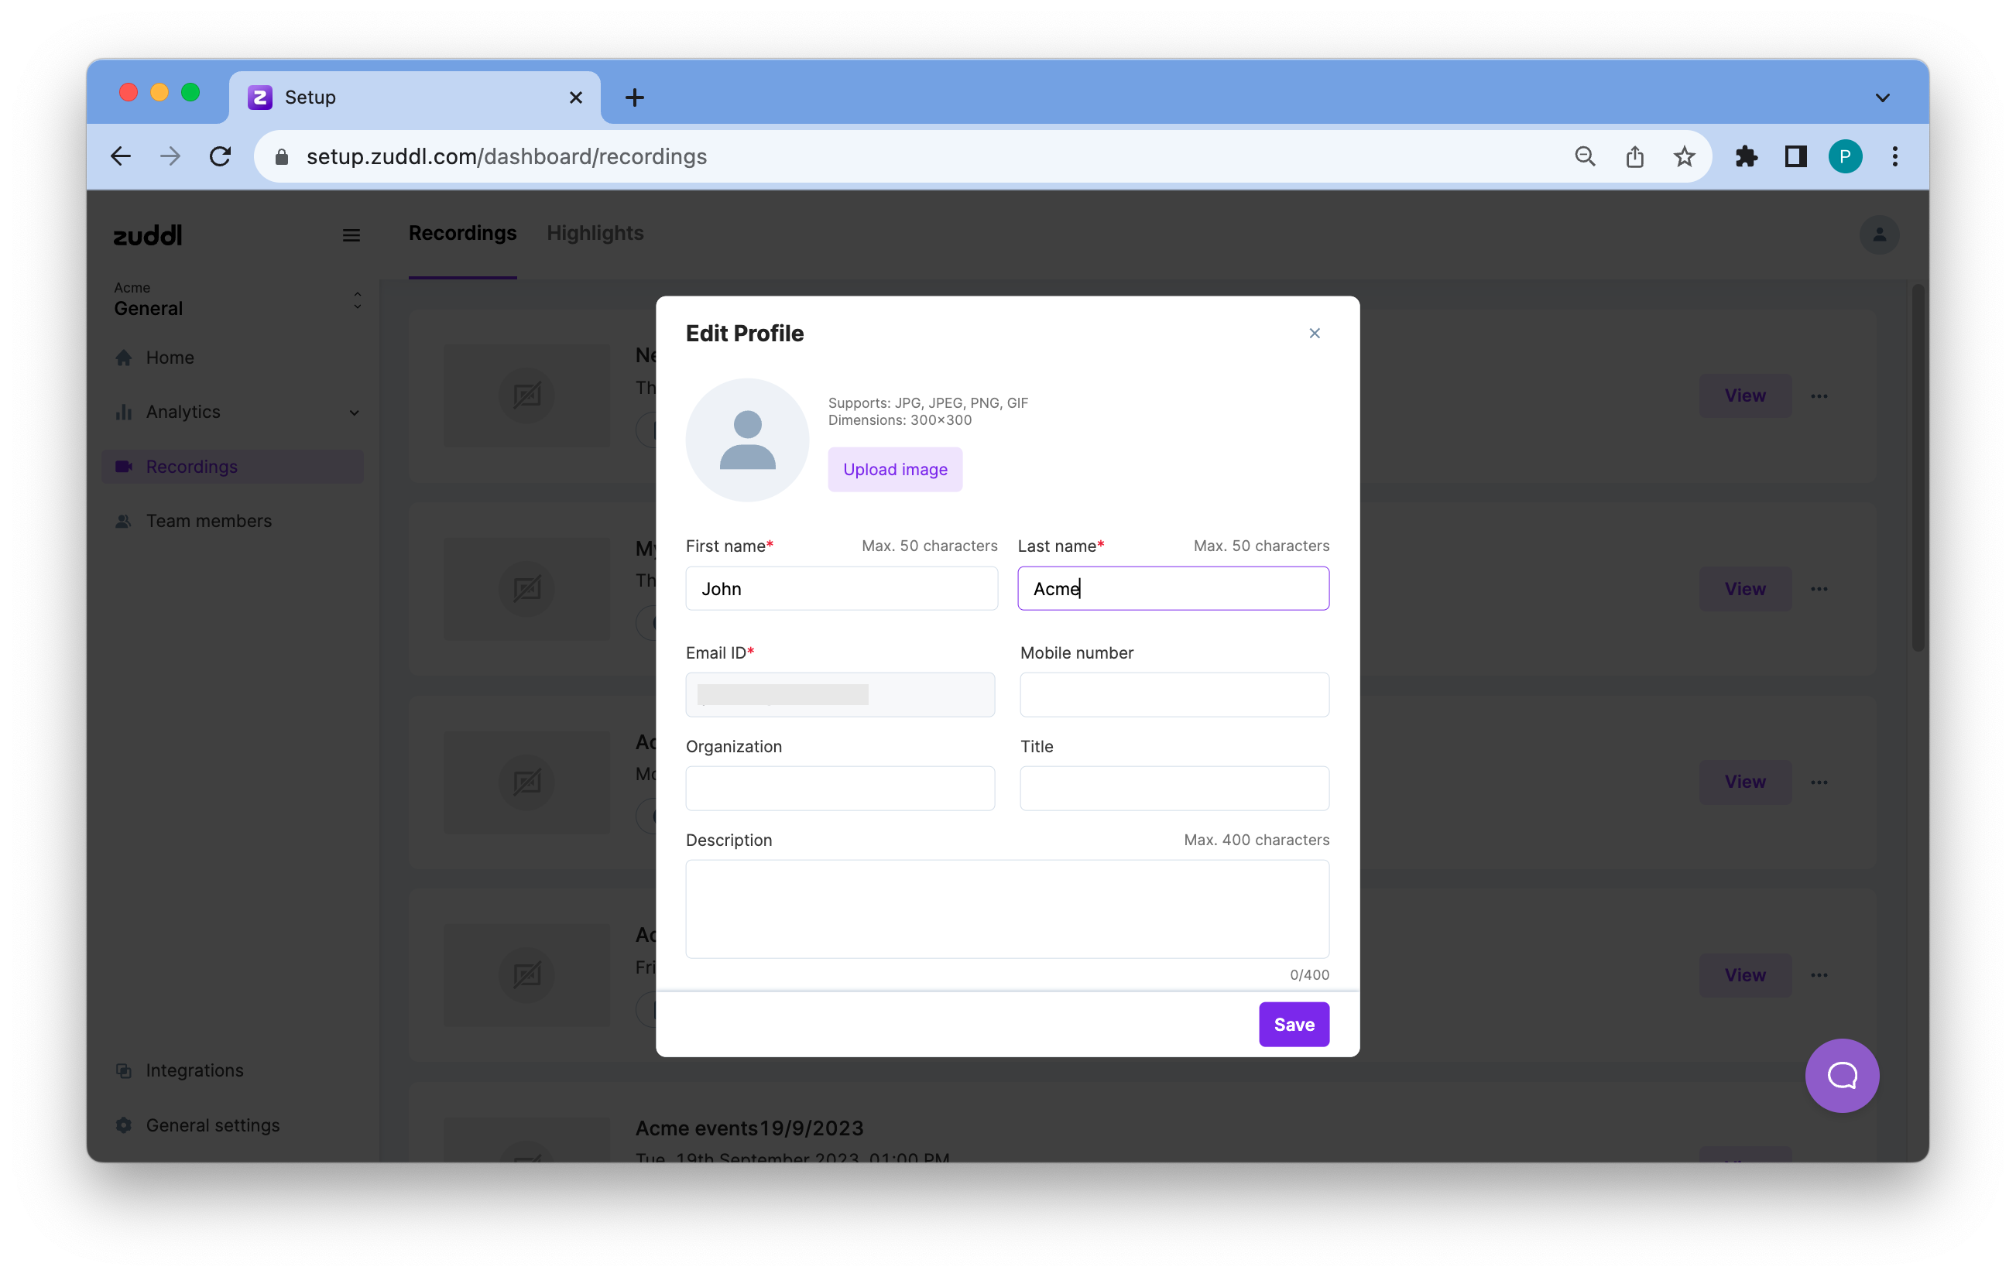This screenshot has height=1277, width=2016.
Task: Reload the page
Action: point(220,156)
